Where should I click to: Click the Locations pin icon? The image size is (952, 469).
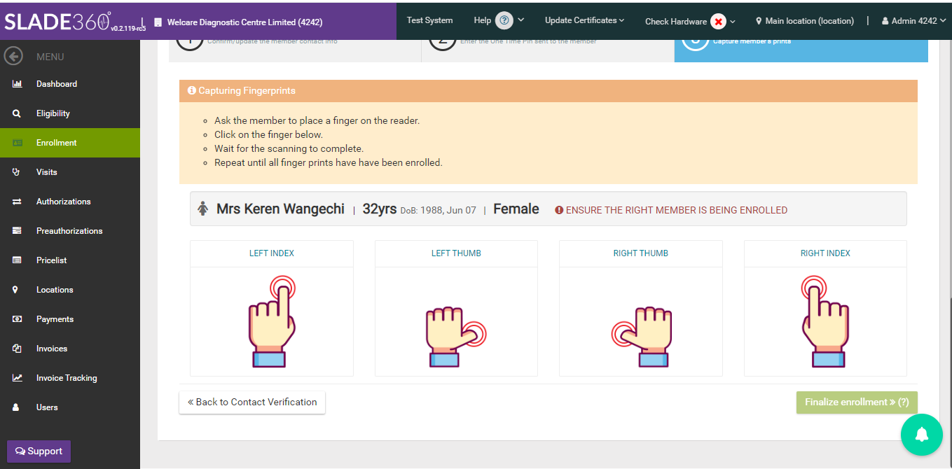point(16,290)
